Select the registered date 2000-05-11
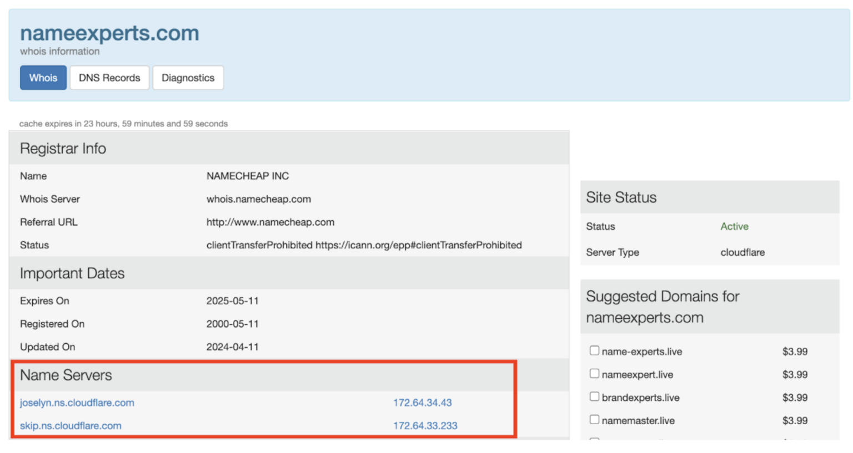Image resolution: width=853 pixels, height=453 pixels. 233,324
